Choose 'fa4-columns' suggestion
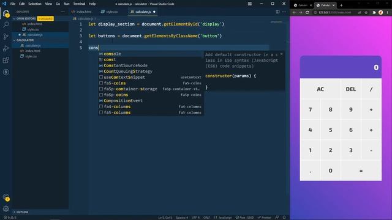 (151, 106)
